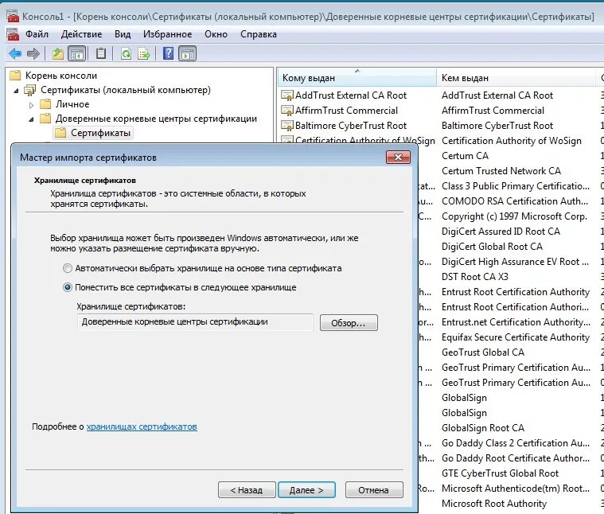Click the Назад button in wizard
The height and width of the screenshot is (514, 604).
point(247,490)
